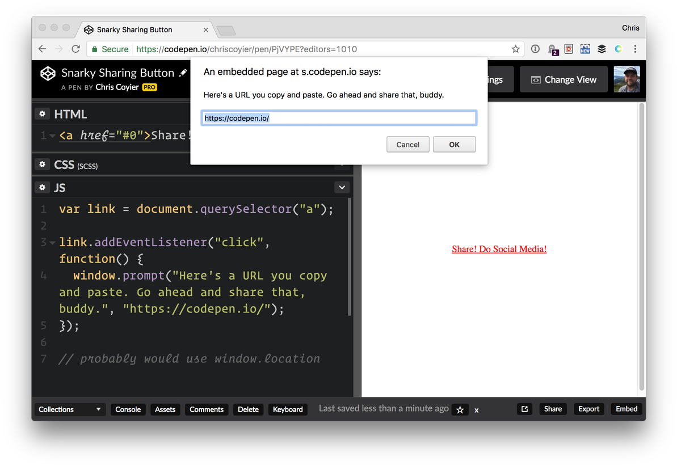Click the comment mentioning window.location
677x465 pixels.
[x=190, y=359]
